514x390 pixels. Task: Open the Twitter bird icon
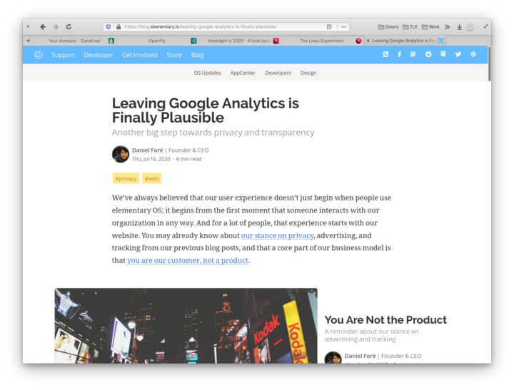[x=458, y=54]
